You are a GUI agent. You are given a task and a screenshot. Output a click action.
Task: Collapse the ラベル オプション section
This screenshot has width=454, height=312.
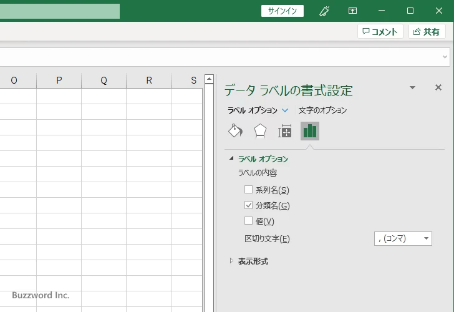point(231,158)
